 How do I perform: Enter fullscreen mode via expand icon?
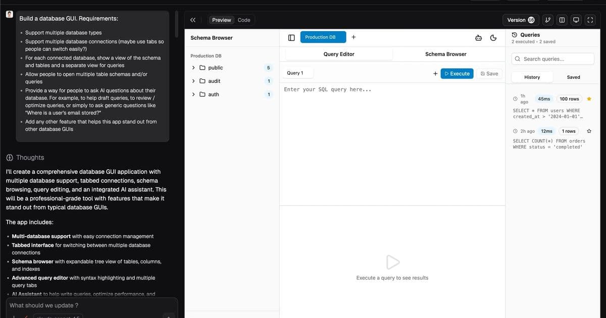(x=590, y=20)
